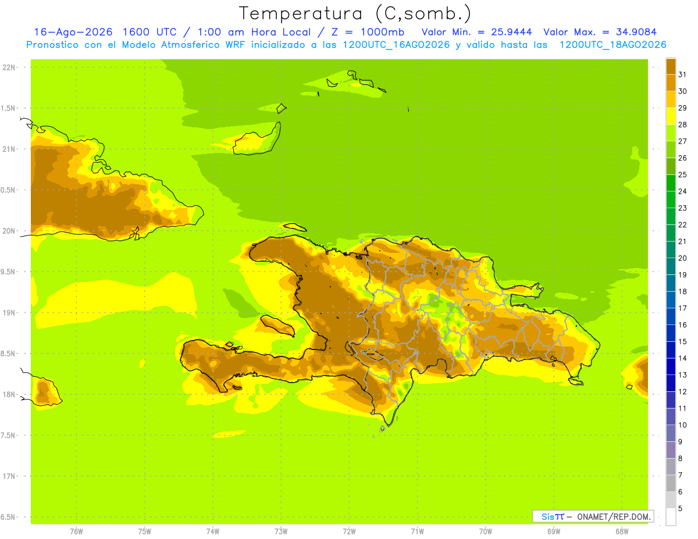Click the '1600 UTC' time text
Screen dimensions: 698x539
point(148,32)
